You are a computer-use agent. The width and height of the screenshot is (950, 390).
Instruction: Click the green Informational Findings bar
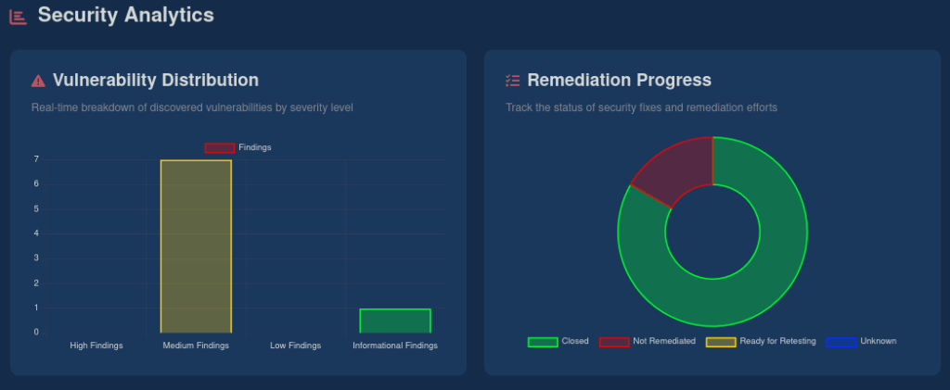[x=395, y=321]
